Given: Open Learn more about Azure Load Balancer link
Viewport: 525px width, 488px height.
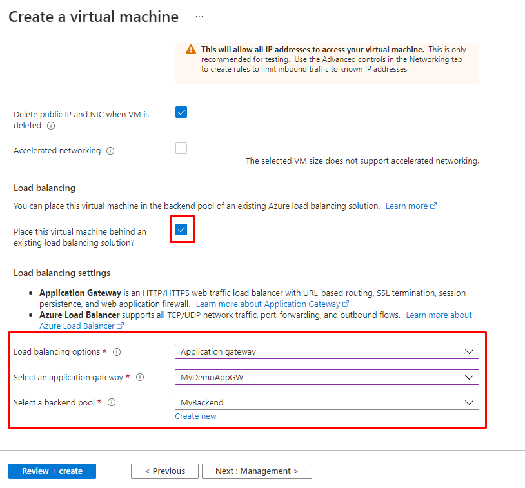Looking at the screenshot, I should point(439,315).
